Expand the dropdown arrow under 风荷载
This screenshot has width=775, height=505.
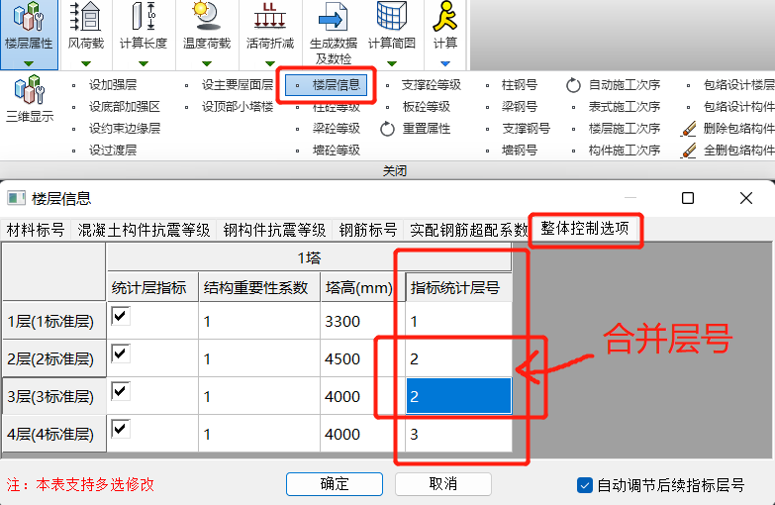click(86, 63)
